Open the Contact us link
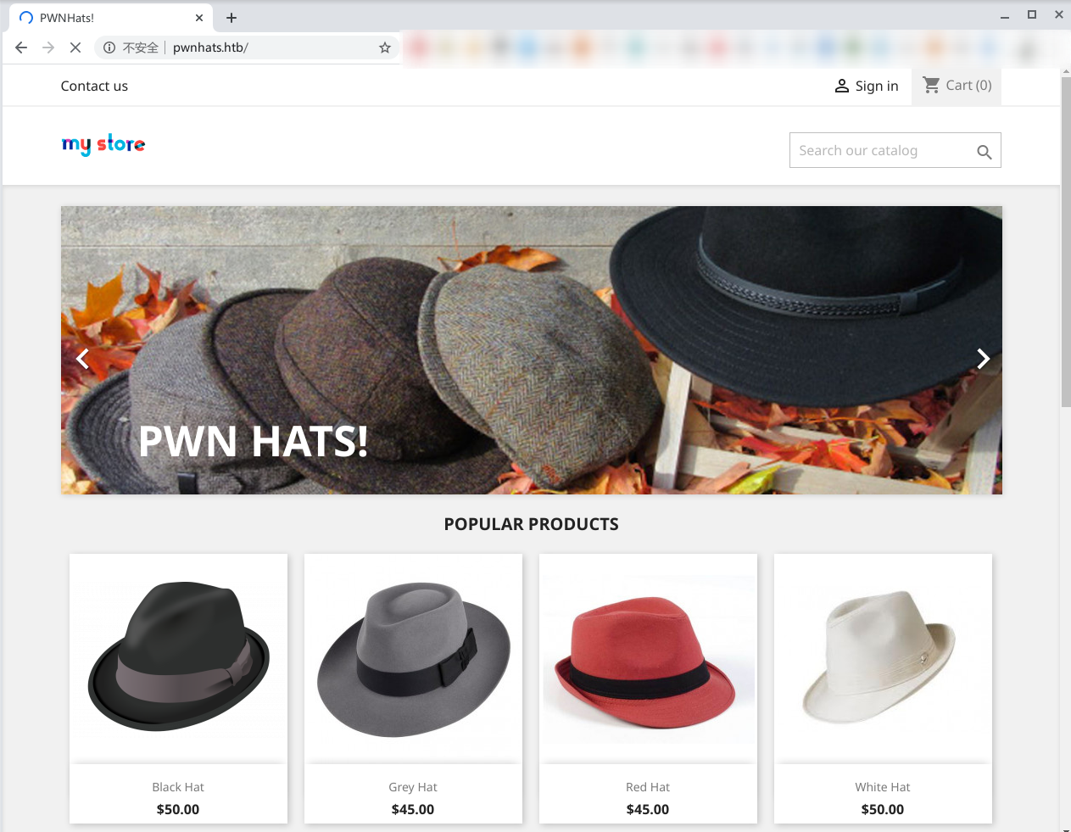This screenshot has height=832, width=1071. [x=94, y=86]
